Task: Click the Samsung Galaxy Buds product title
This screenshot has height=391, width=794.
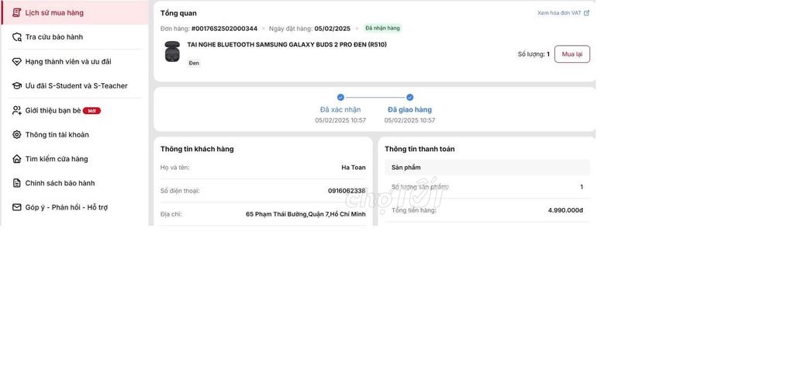Action: (287, 44)
